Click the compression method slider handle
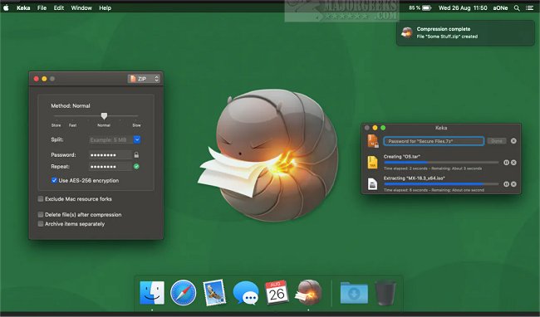The image size is (540, 317). point(104,116)
